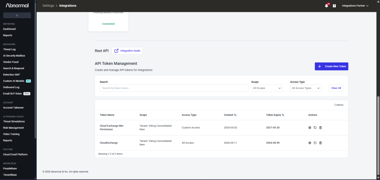This screenshot has height=180, width=380.
Task: Open TenantBase
Action: click(x=10, y=175)
